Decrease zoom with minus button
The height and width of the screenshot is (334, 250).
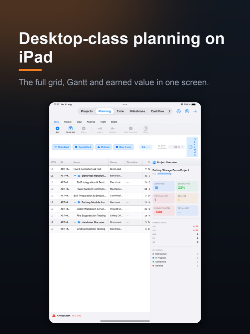pos(171,147)
